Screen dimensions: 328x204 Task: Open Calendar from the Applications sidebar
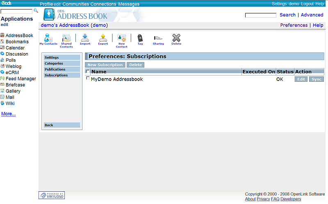tap(15, 48)
